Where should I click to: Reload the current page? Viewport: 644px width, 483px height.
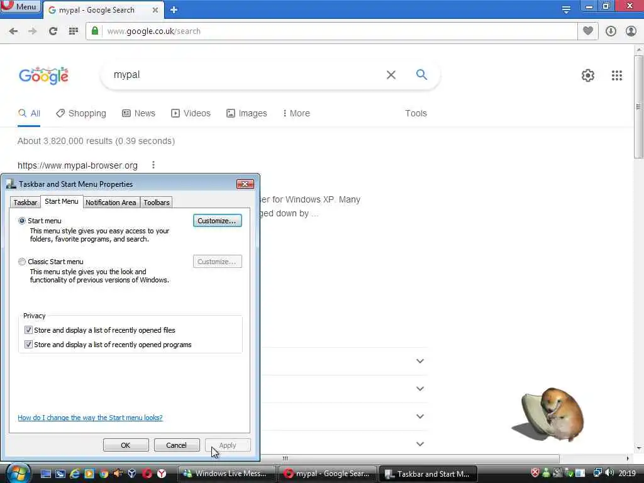[x=53, y=31]
